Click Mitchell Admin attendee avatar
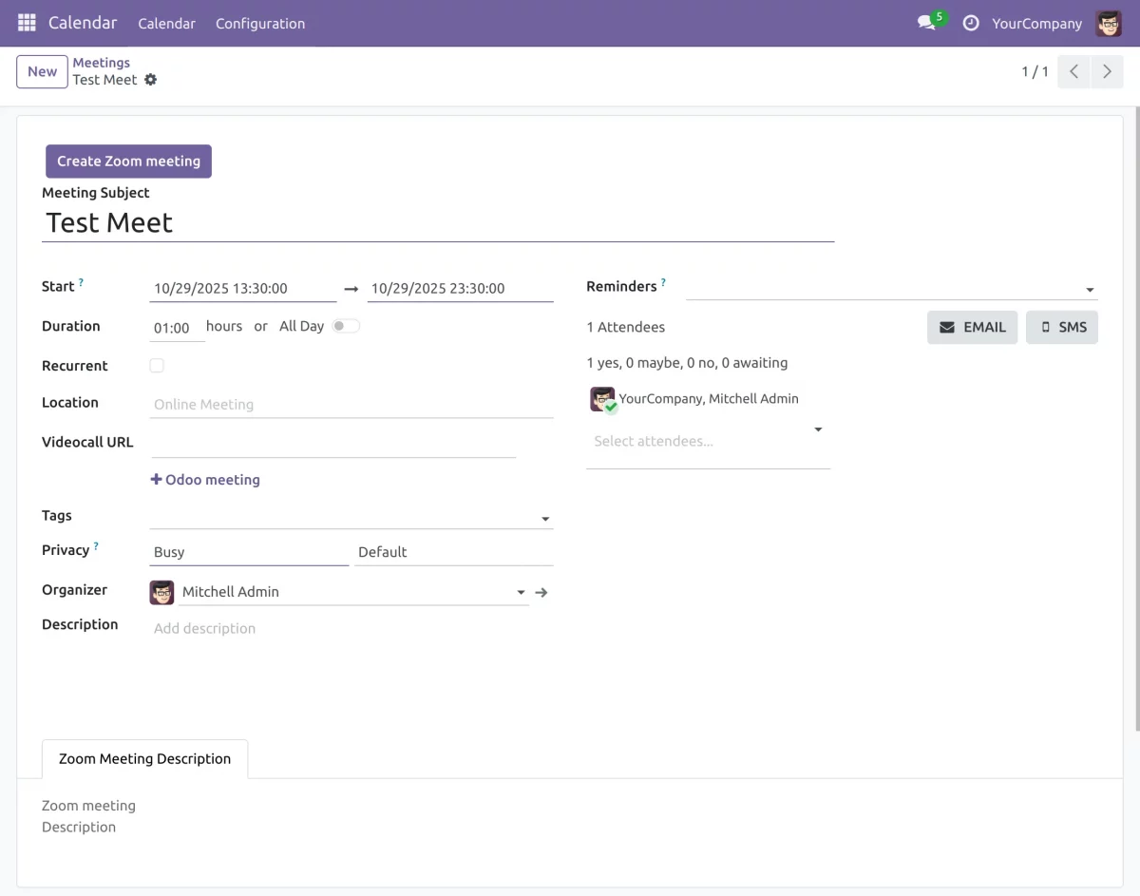Viewport: 1140px width, 896px height. pyautogui.click(x=602, y=399)
